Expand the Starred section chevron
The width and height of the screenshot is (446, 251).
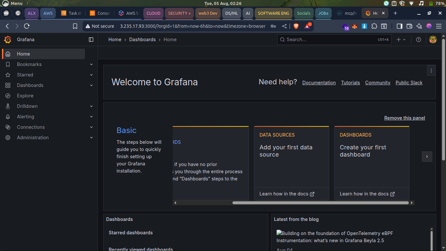point(91,75)
